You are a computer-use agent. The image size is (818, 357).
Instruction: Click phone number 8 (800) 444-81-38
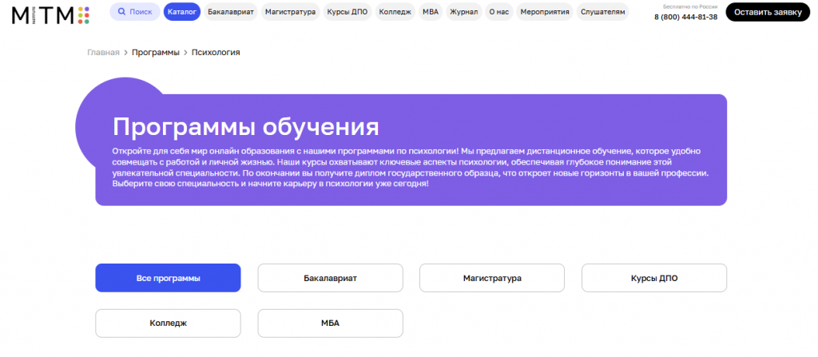[685, 17]
